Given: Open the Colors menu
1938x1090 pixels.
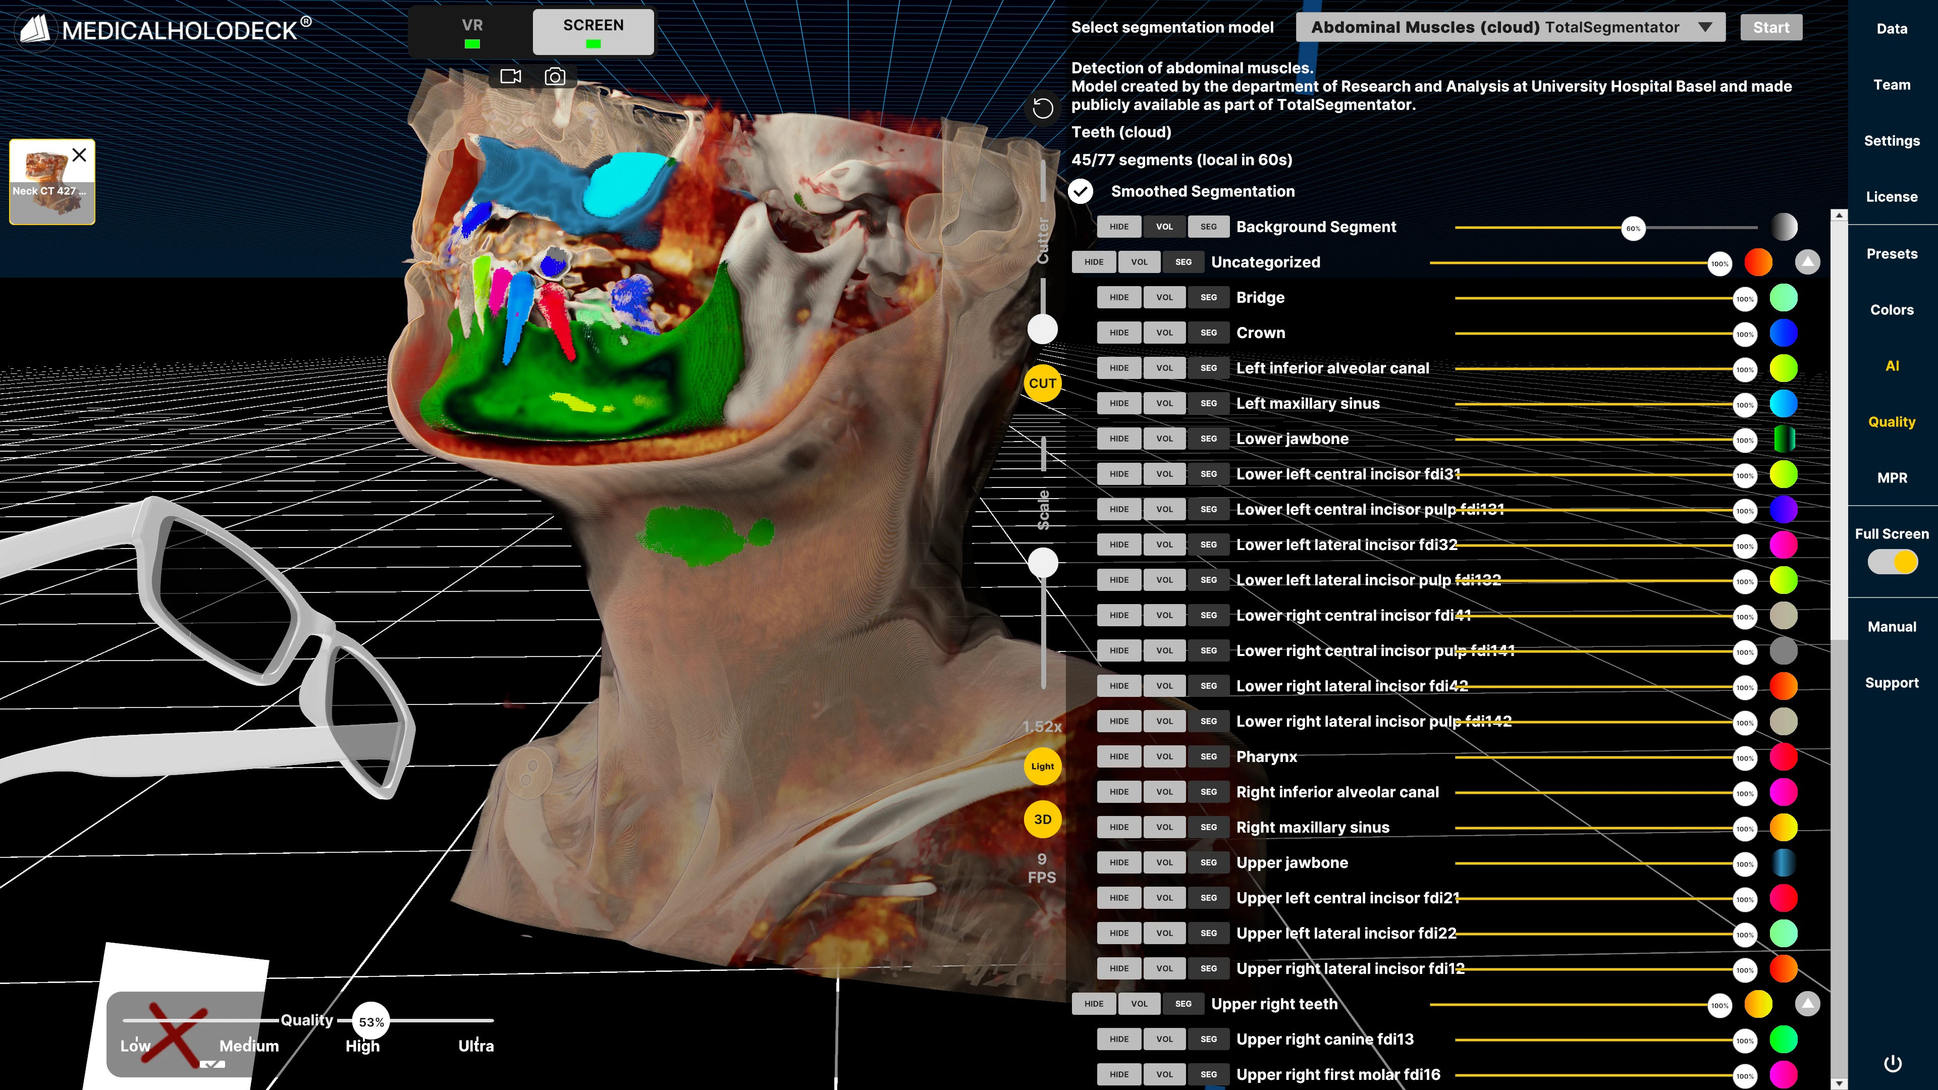Looking at the screenshot, I should click(1892, 309).
